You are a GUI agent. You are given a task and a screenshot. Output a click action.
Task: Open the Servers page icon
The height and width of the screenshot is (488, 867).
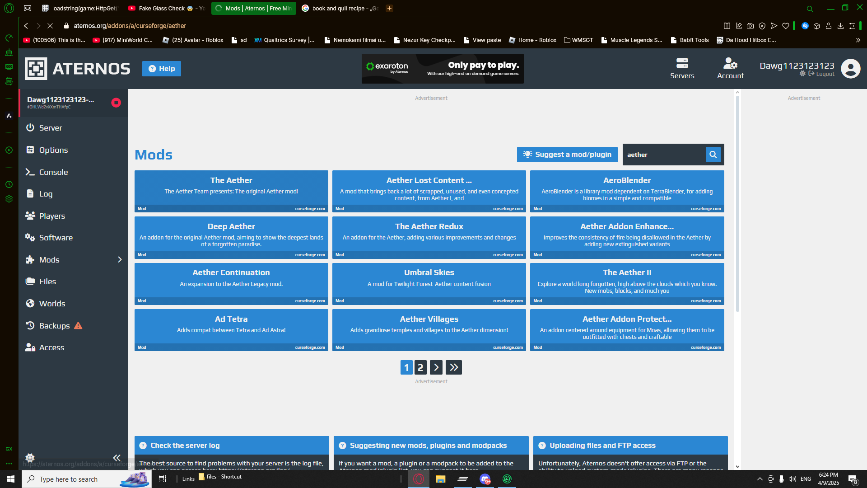[682, 68]
